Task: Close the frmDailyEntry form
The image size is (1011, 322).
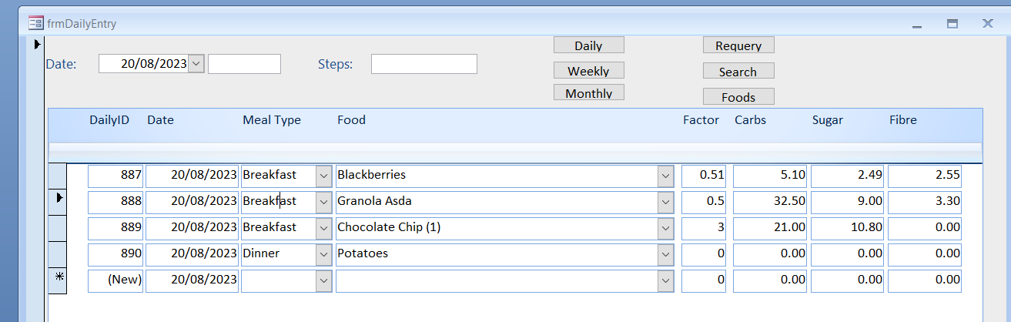Action: coord(987,24)
